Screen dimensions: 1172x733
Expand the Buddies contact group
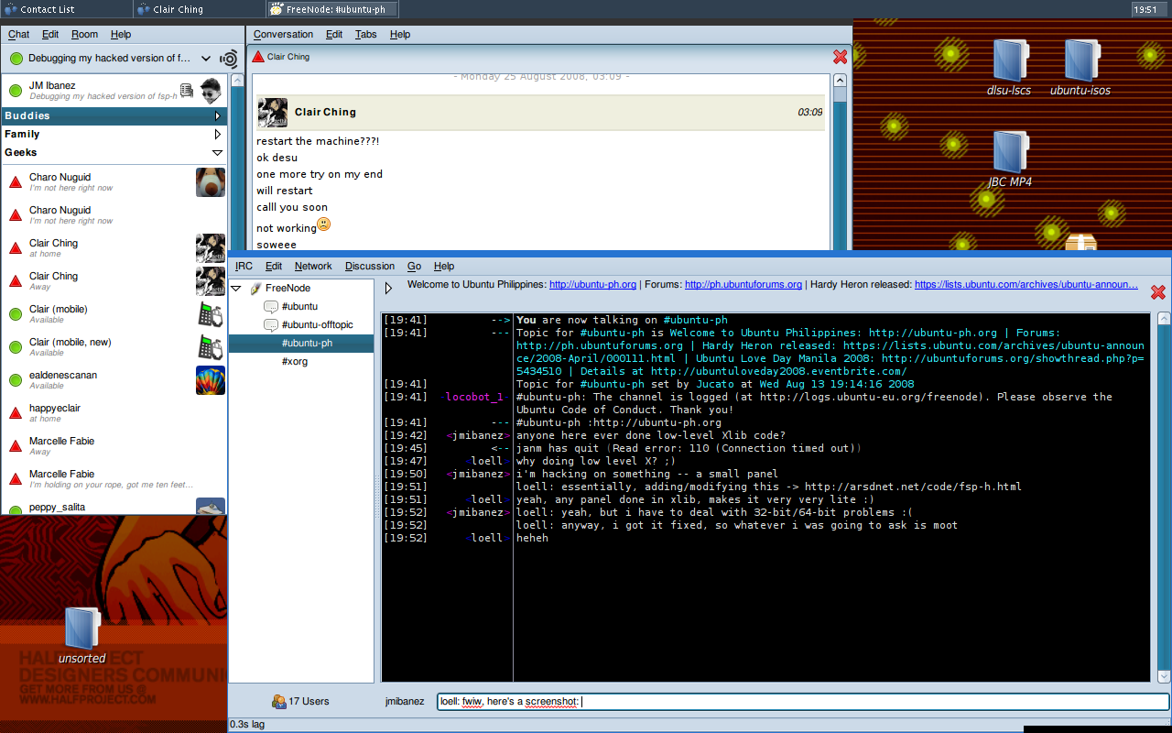[x=217, y=116]
